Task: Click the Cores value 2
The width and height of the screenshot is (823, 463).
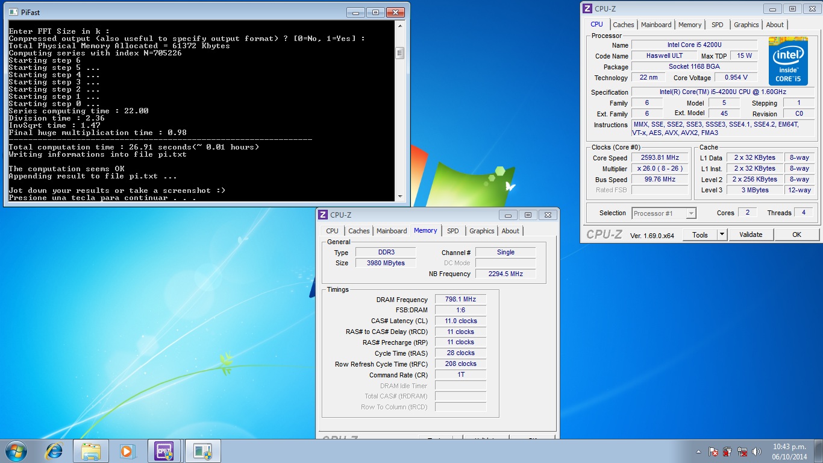Action: [747, 212]
